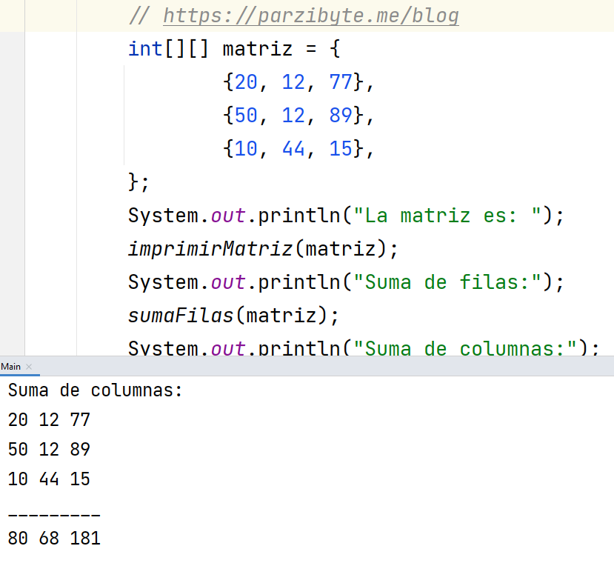Click the number 44 in third array row
The image size is (614, 566).
[x=293, y=149]
